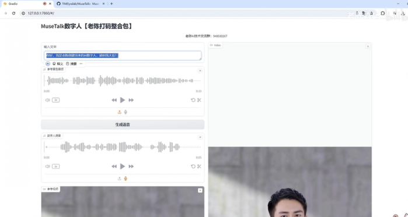This screenshot has width=408, height=217.
Task: Seek within the 0:05 audio waveform
Action: tap(123, 147)
